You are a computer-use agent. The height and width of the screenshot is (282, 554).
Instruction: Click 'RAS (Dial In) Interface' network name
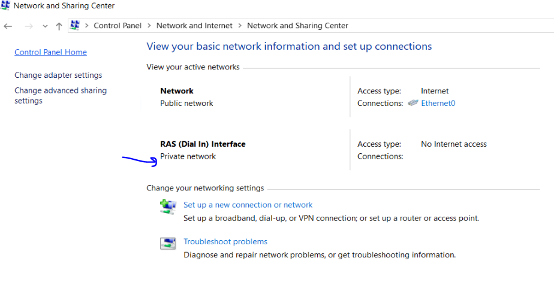click(203, 144)
